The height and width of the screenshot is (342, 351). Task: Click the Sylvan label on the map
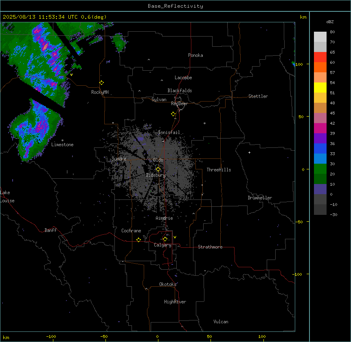(159, 100)
